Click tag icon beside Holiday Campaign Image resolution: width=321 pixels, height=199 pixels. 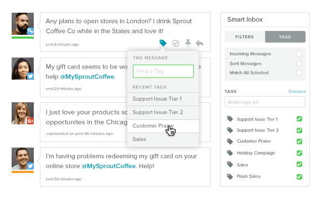pyautogui.click(x=230, y=153)
